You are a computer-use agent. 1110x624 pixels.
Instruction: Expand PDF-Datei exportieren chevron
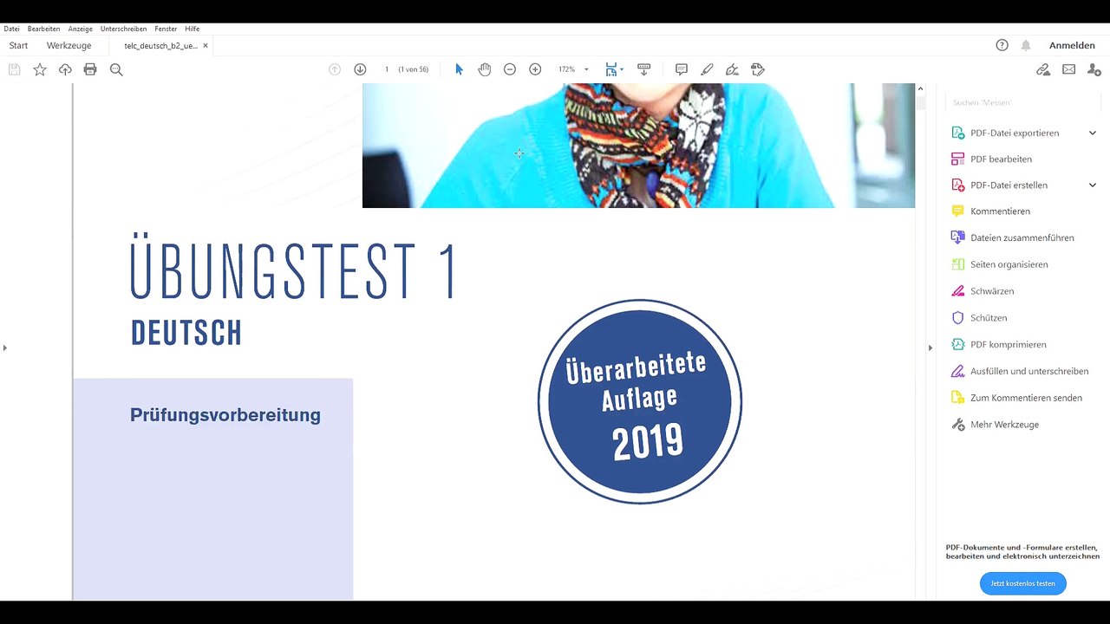point(1093,133)
